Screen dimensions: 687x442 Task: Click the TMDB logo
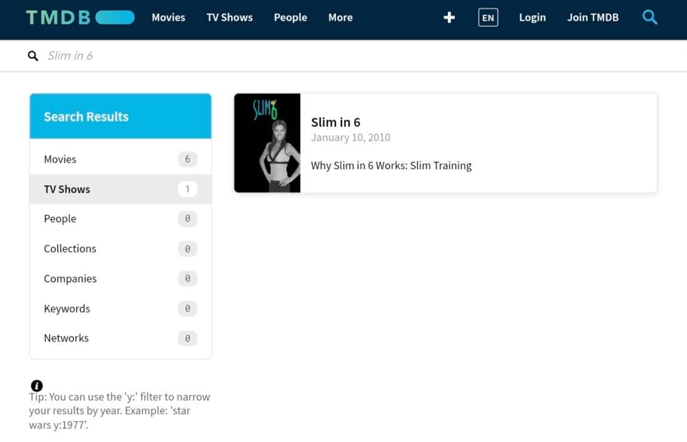click(x=80, y=18)
